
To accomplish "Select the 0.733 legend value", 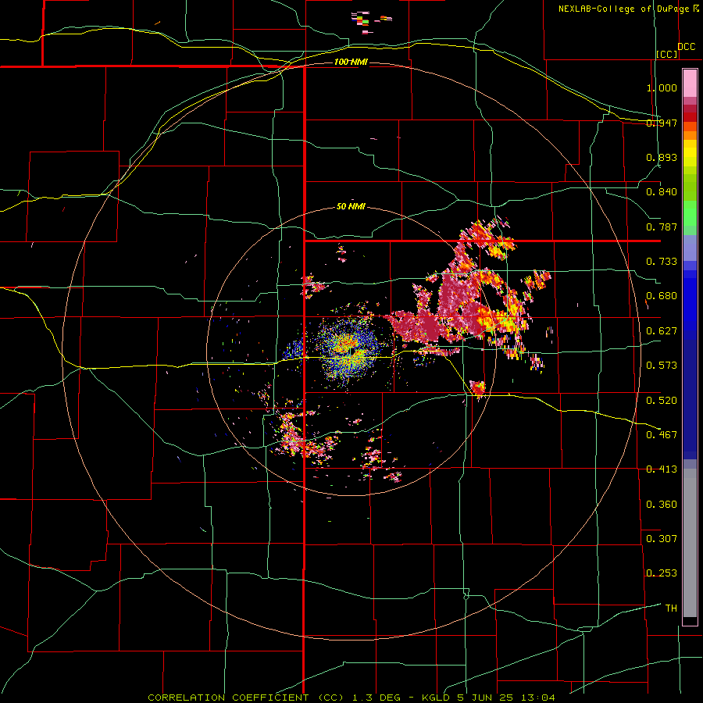I will point(662,262).
